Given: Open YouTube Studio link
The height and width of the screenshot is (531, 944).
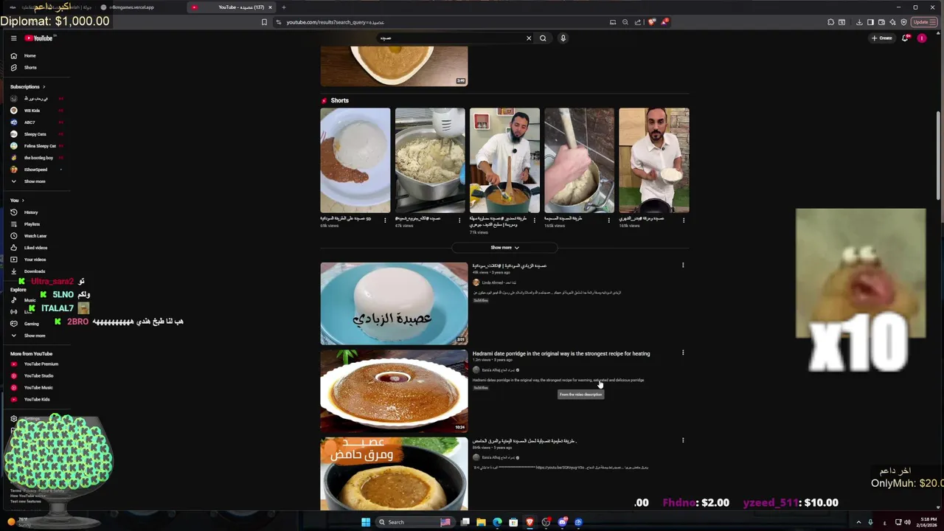Looking at the screenshot, I should pos(38,376).
